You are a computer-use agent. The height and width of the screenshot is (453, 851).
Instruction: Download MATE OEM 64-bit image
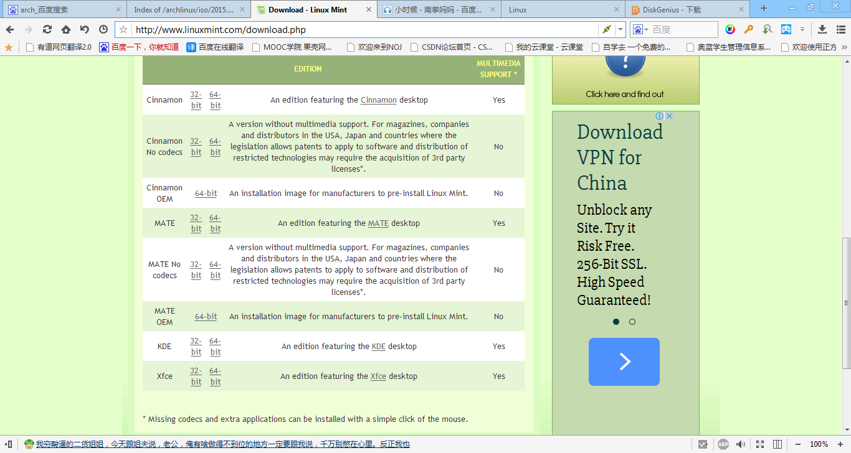pos(206,317)
